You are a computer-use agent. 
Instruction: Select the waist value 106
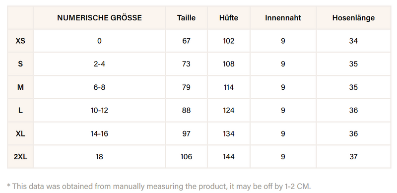tap(186, 156)
